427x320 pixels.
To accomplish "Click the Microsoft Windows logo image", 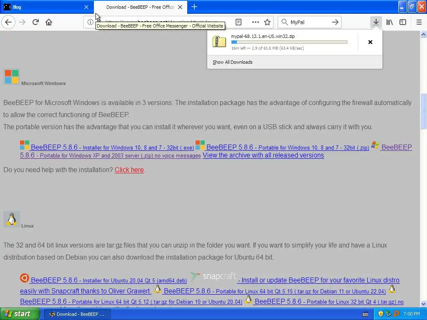I will 12,77.
